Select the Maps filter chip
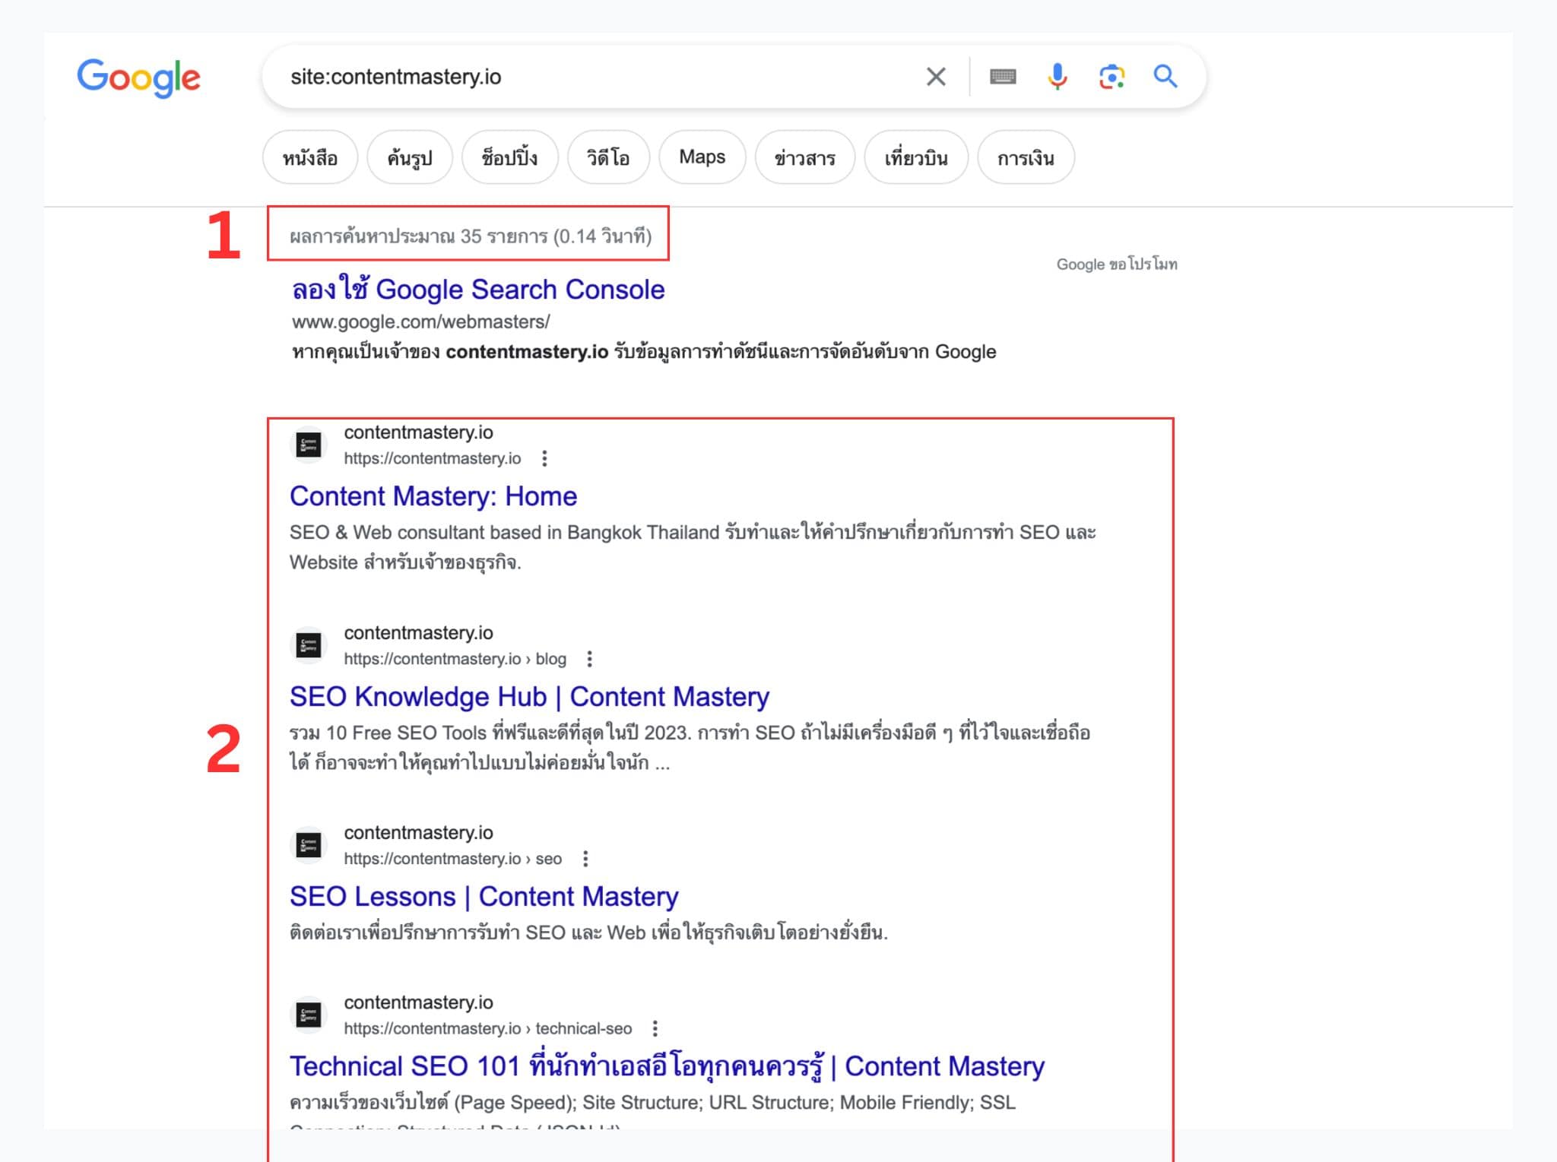This screenshot has width=1557, height=1162. point(702,157)
